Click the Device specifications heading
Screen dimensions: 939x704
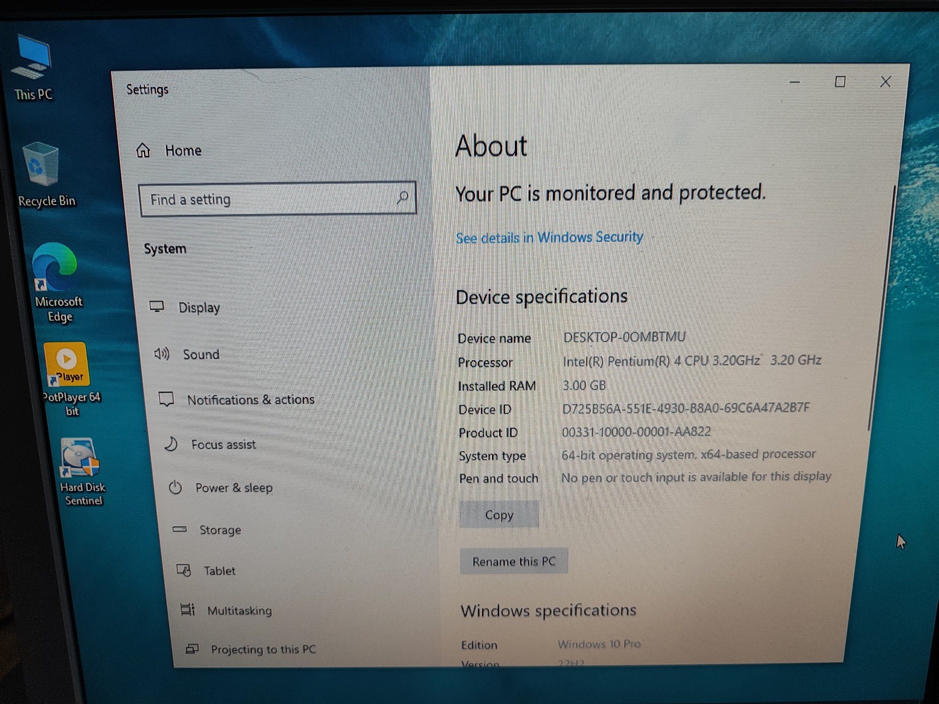click(541, 297)
